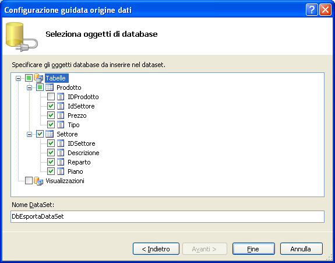The image size is (335, 263).
Task: Collapse the Tabelle tree node
Action: tap(19, 78)
